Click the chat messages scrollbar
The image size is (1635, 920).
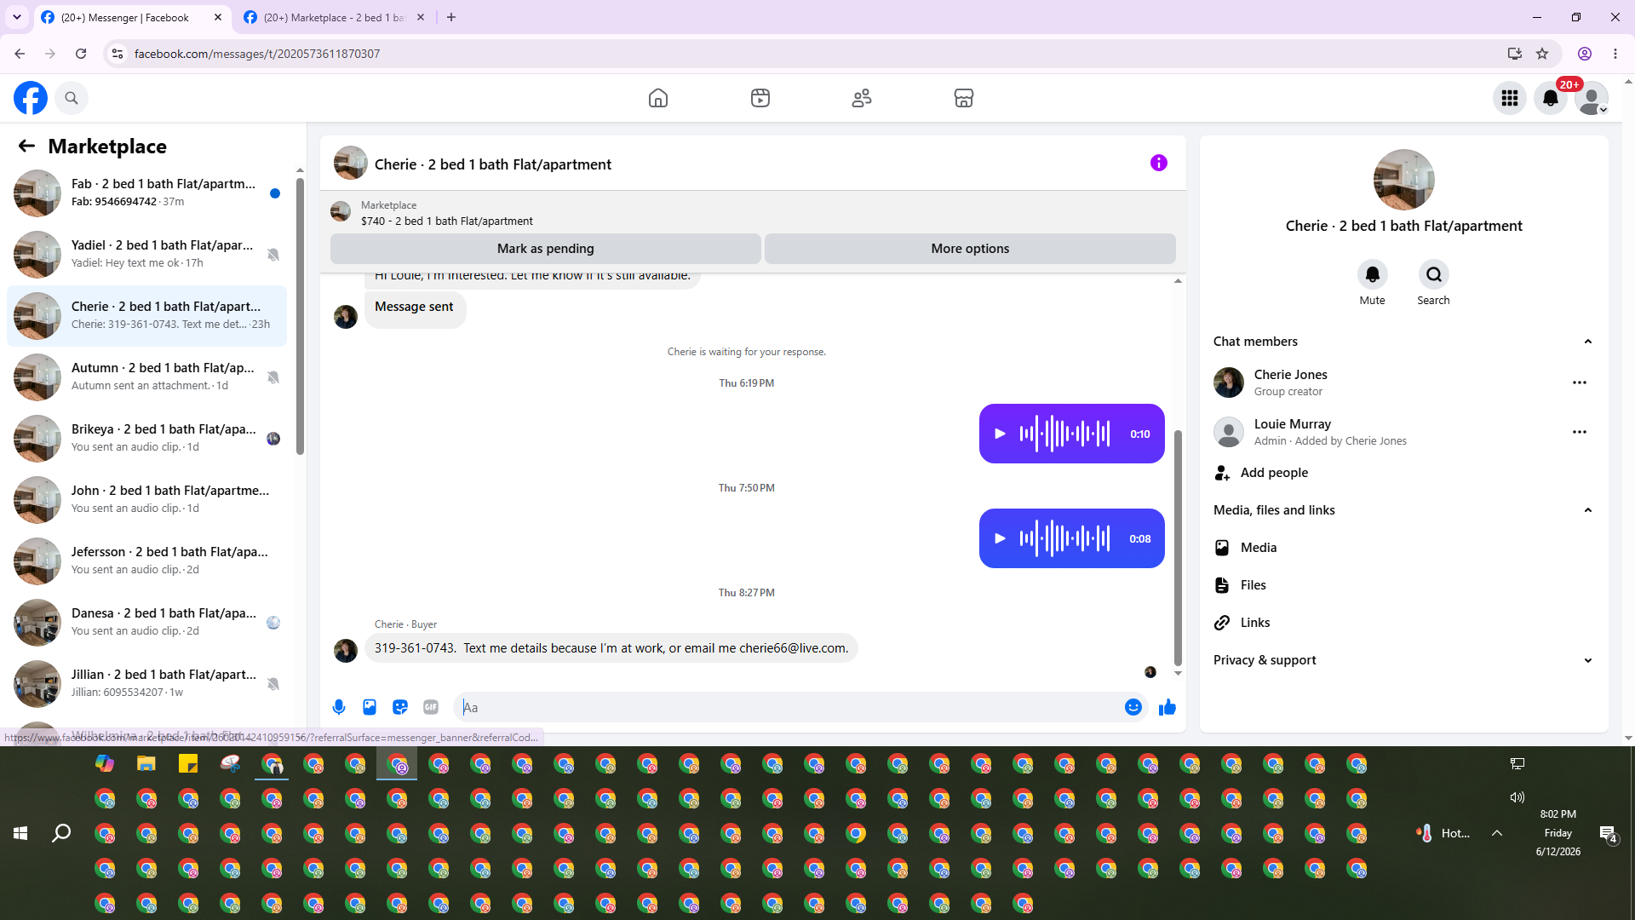click(1178, 547)
